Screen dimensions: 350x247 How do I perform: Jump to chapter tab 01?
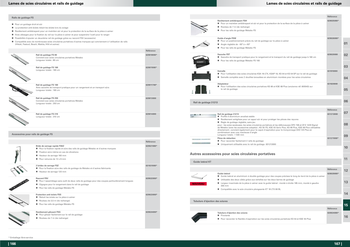(346, 43)
